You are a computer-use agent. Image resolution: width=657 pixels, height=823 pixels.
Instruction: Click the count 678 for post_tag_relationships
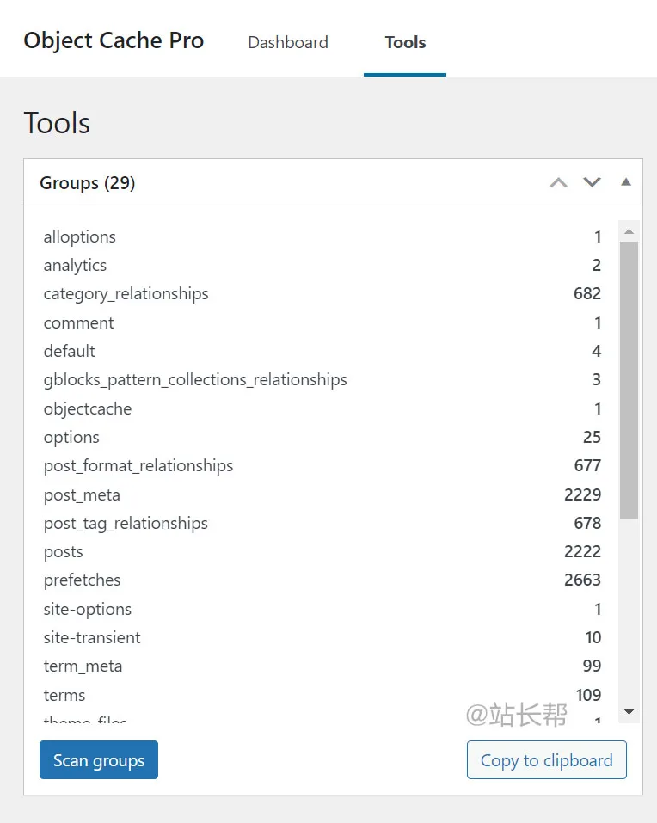587,524
